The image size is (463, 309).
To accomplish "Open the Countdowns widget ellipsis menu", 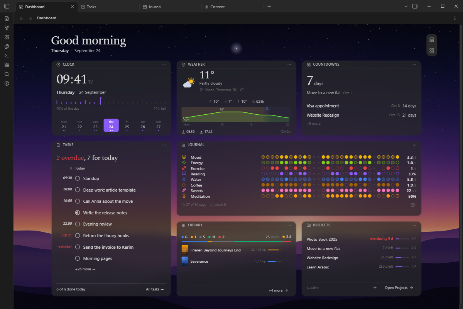I will (x=414, y=65).
